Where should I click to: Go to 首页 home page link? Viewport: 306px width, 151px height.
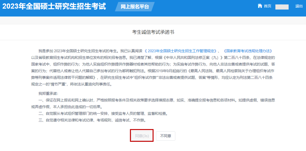[x=267, y=6]
